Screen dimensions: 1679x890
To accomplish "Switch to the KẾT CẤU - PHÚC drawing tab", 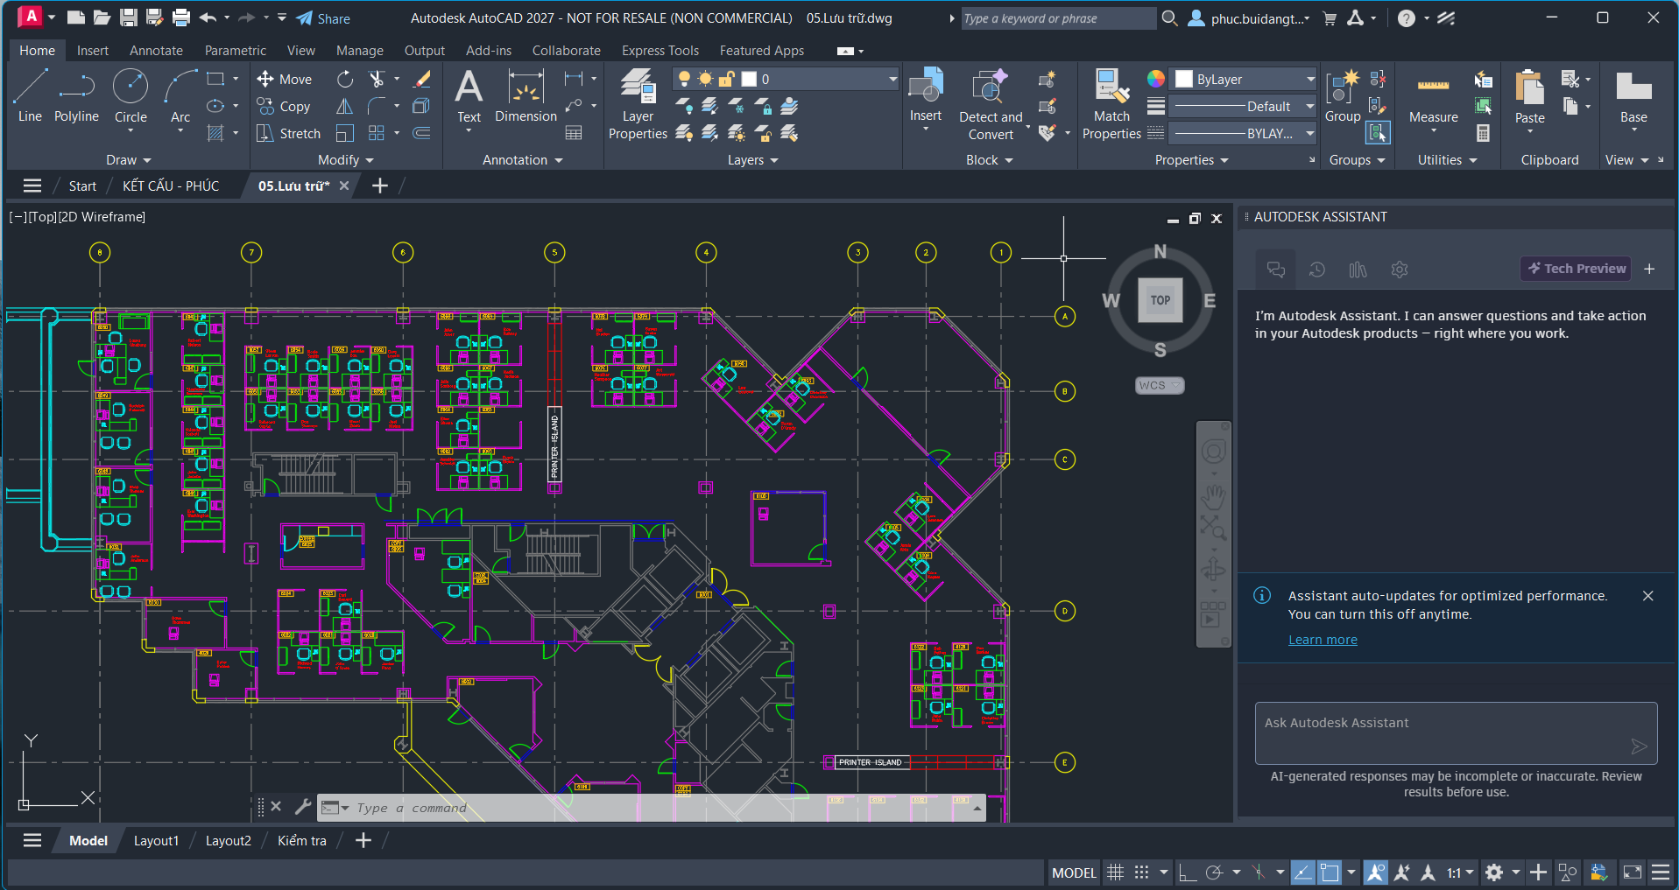I will [x=171, y=186].
